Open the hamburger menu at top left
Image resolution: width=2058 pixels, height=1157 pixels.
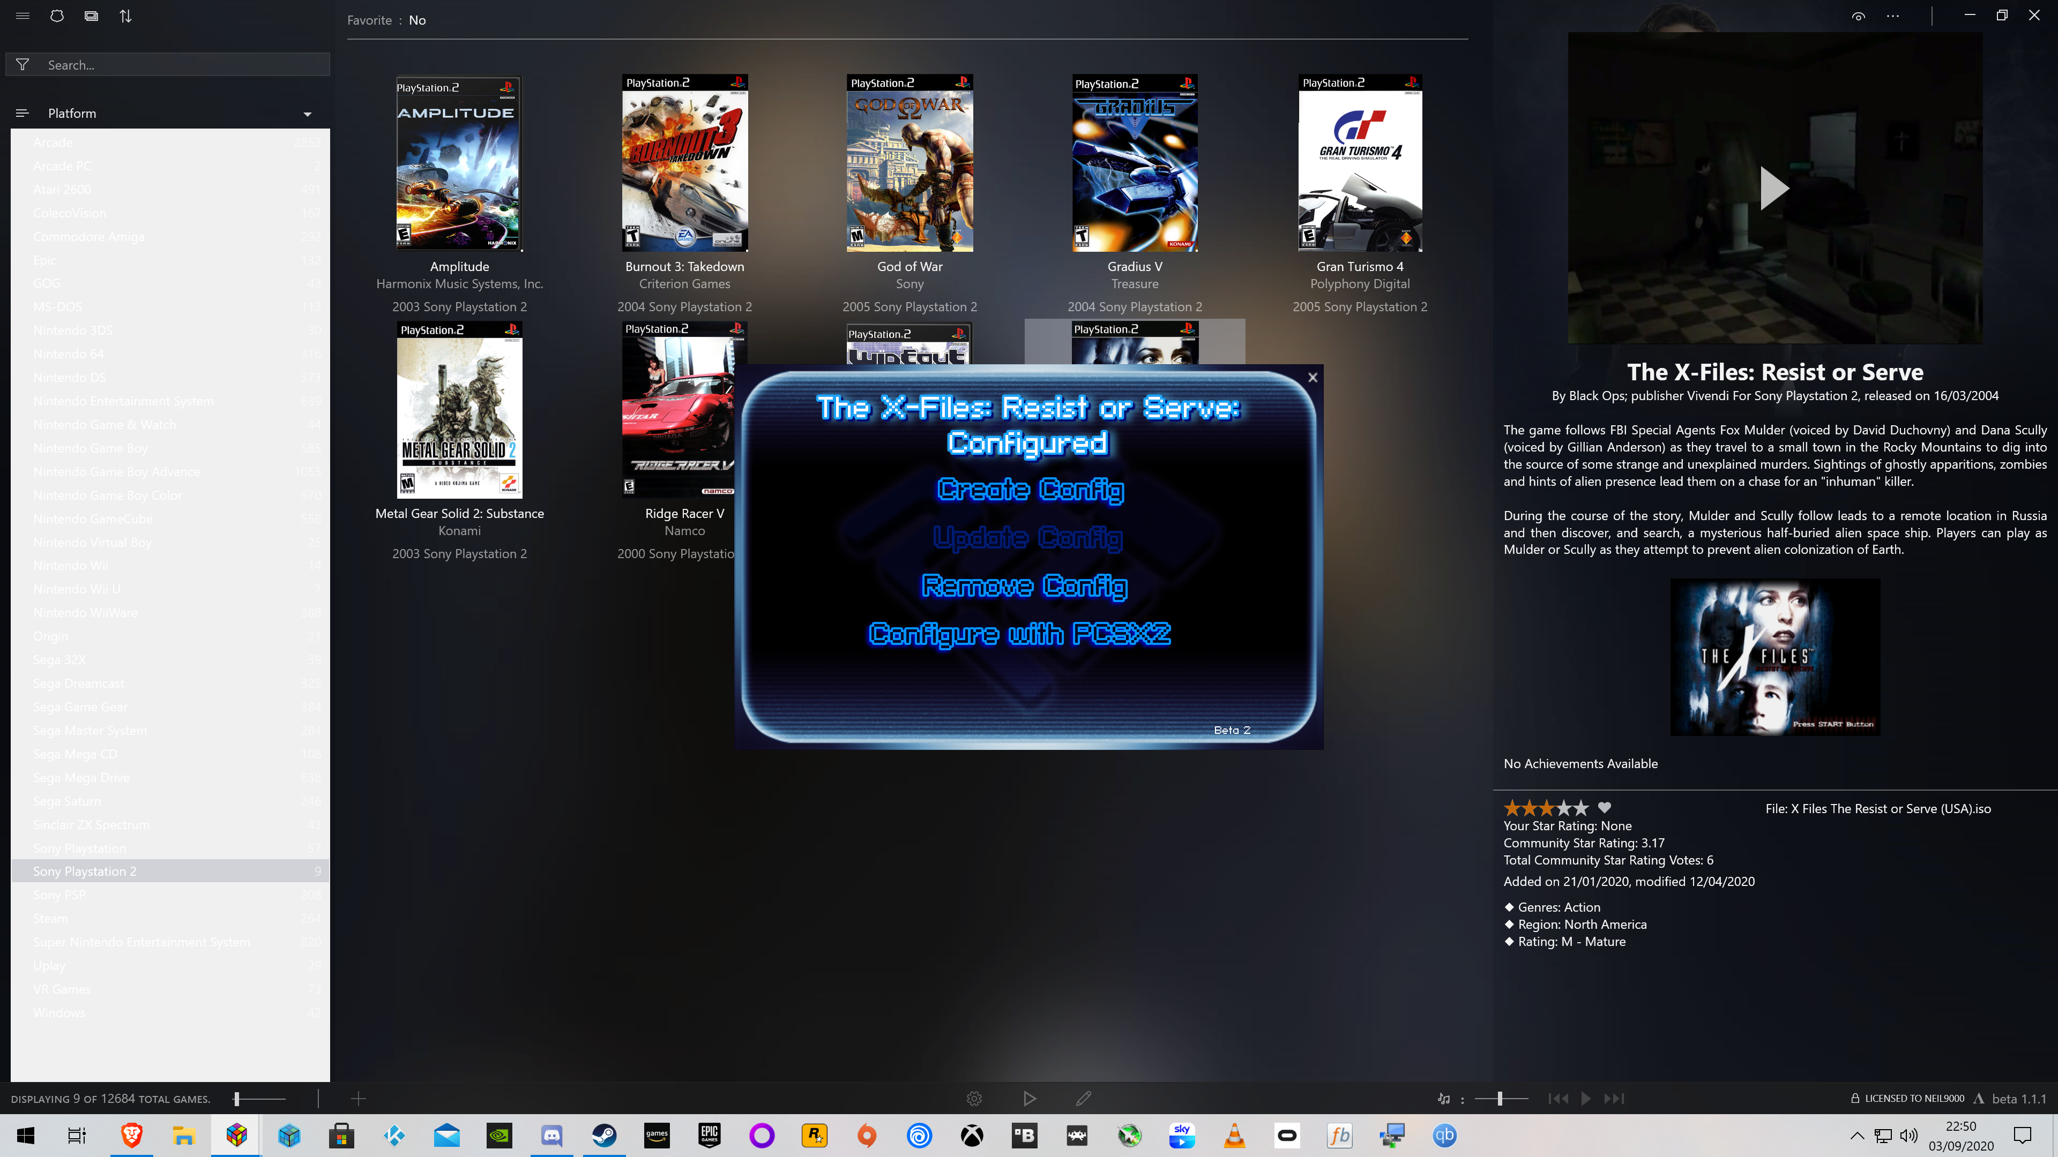(23, 16)
